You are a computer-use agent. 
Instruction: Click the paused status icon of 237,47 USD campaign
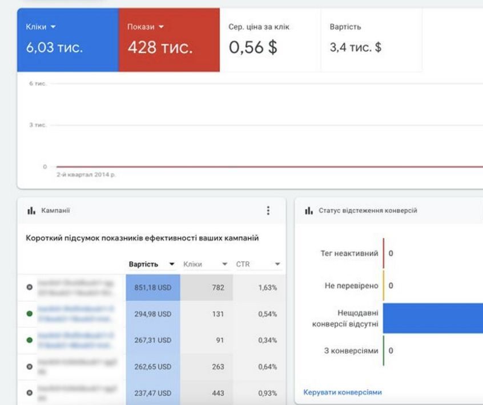pos(30,393)
